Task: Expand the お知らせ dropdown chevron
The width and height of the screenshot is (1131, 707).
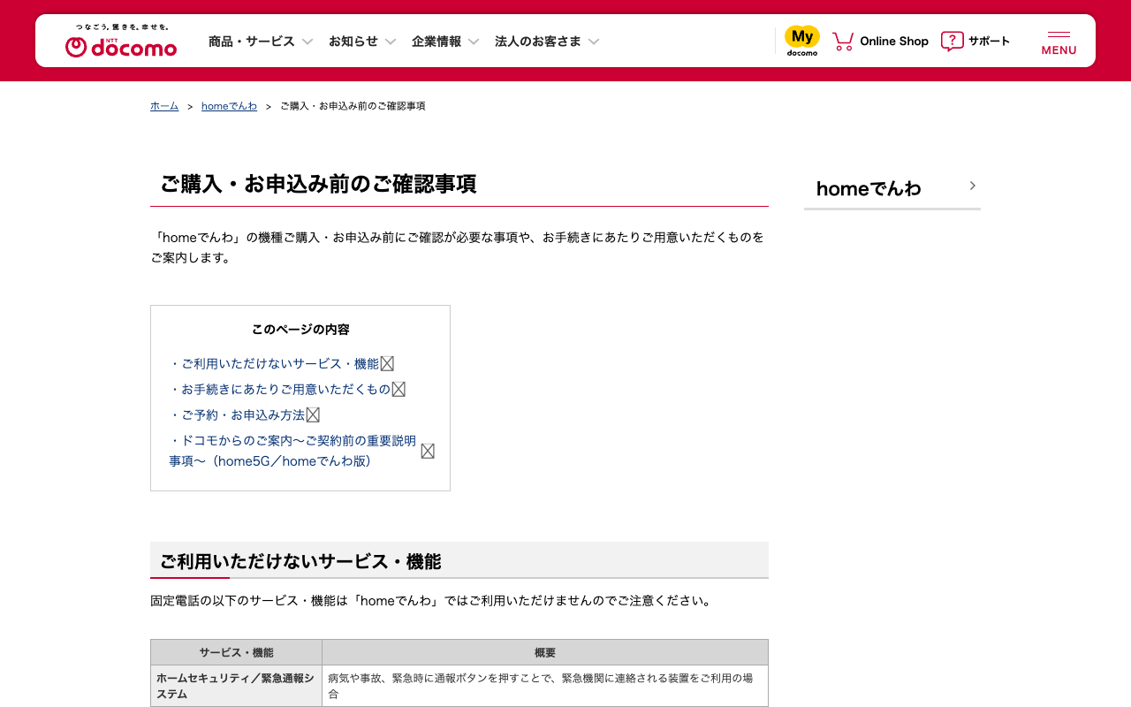Action: [x=391, y=42]
